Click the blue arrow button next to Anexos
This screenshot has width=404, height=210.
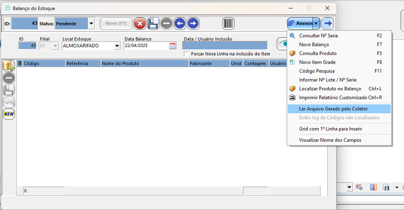[x=327, y=24]
